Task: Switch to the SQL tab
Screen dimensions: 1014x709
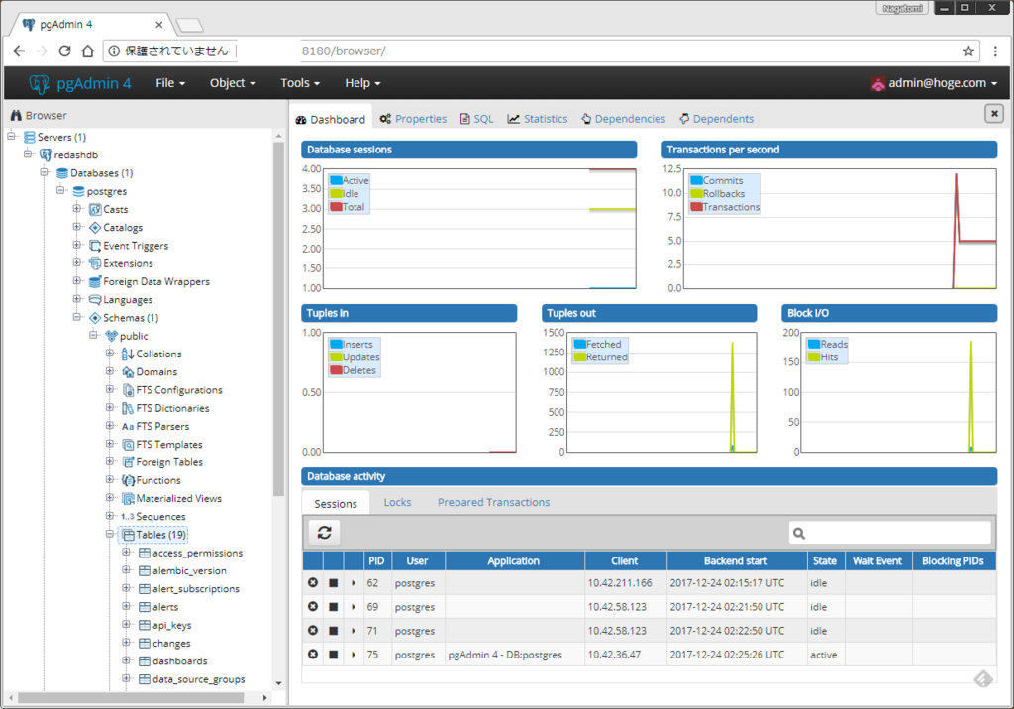Action: click(x=476, y=119)
